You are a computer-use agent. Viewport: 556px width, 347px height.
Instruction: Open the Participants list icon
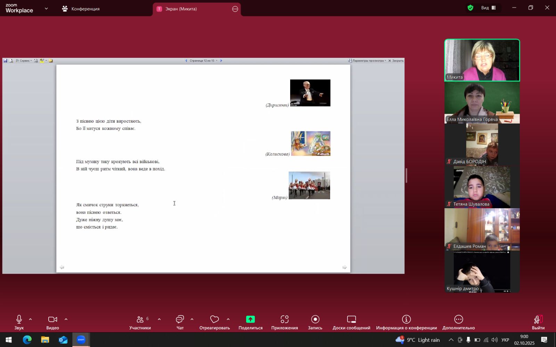pos(140,320)
